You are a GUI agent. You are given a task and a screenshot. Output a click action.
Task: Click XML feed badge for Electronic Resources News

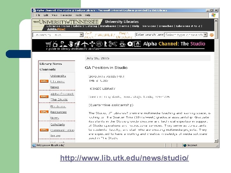pyautogui.click(x=44, y=112)
